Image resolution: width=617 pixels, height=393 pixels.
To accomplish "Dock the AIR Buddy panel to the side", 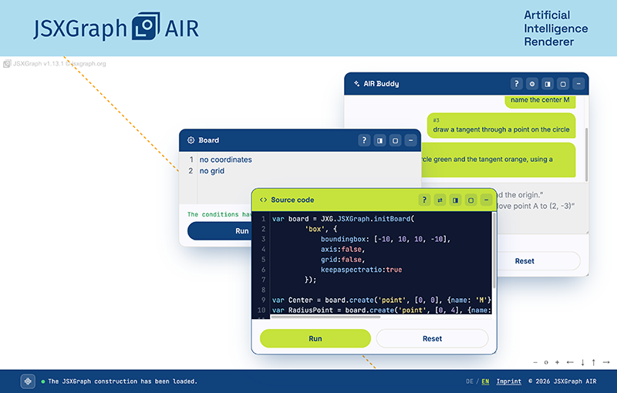I will (548, 84).
